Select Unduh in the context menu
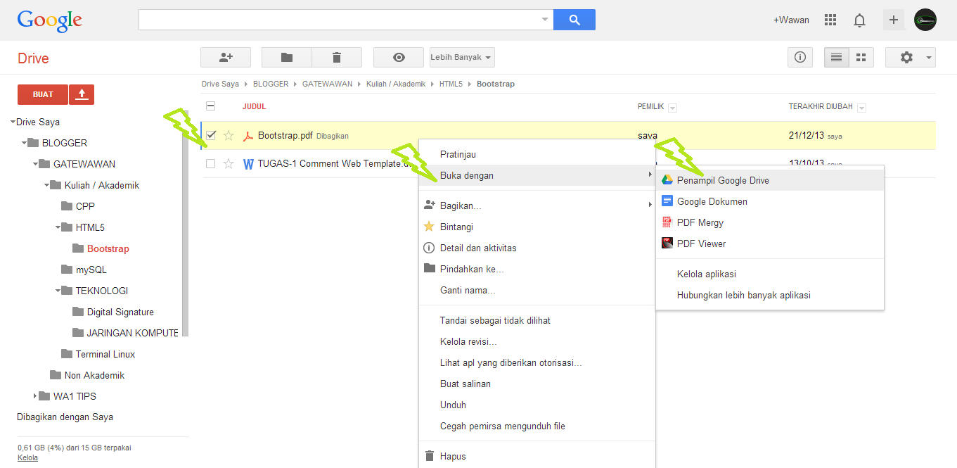957x468 pixels. coord(537,405)
